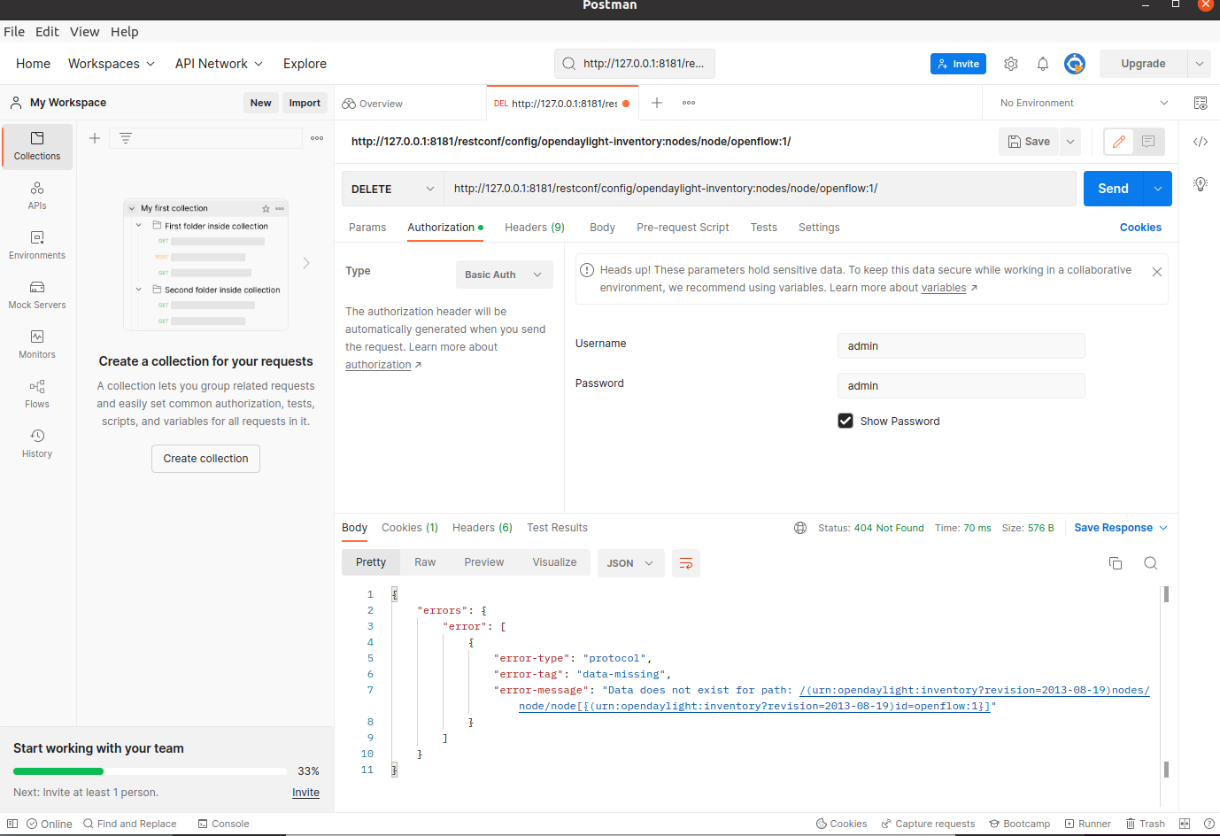Viewport: 1220px width, 836px height.
Task: Open the Edit menu
Action: [47, 32]
